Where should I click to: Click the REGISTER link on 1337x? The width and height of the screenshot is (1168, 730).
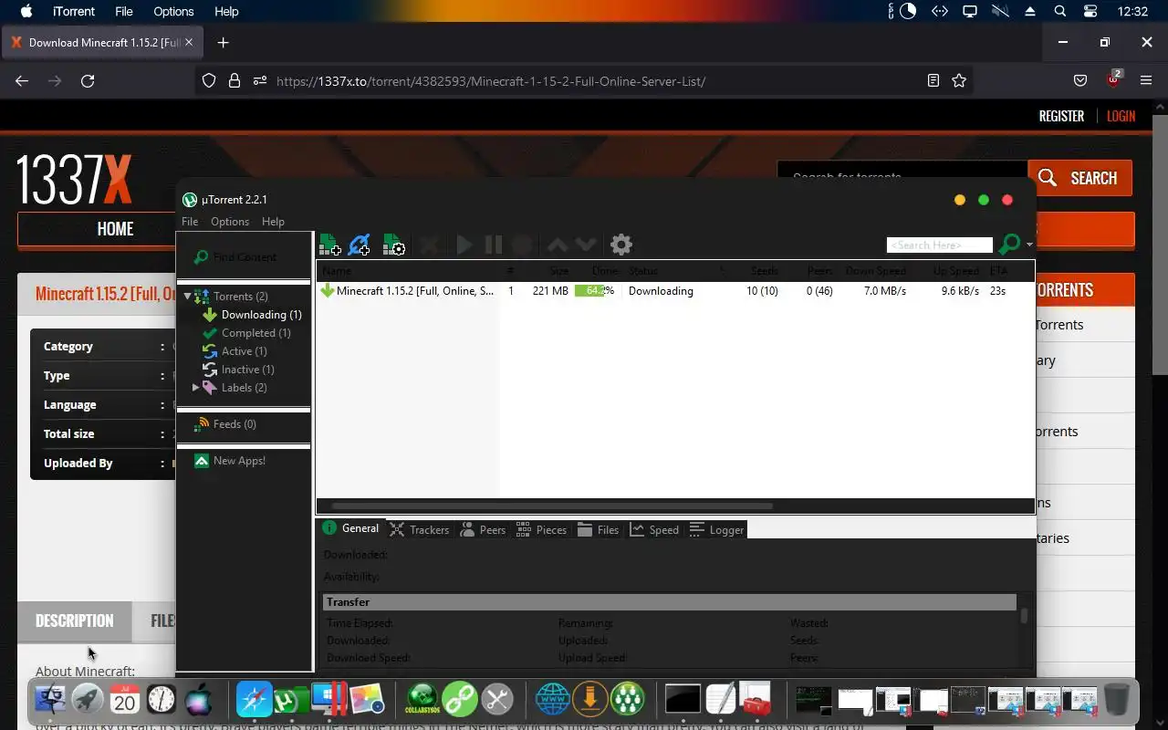[1061, 116]
